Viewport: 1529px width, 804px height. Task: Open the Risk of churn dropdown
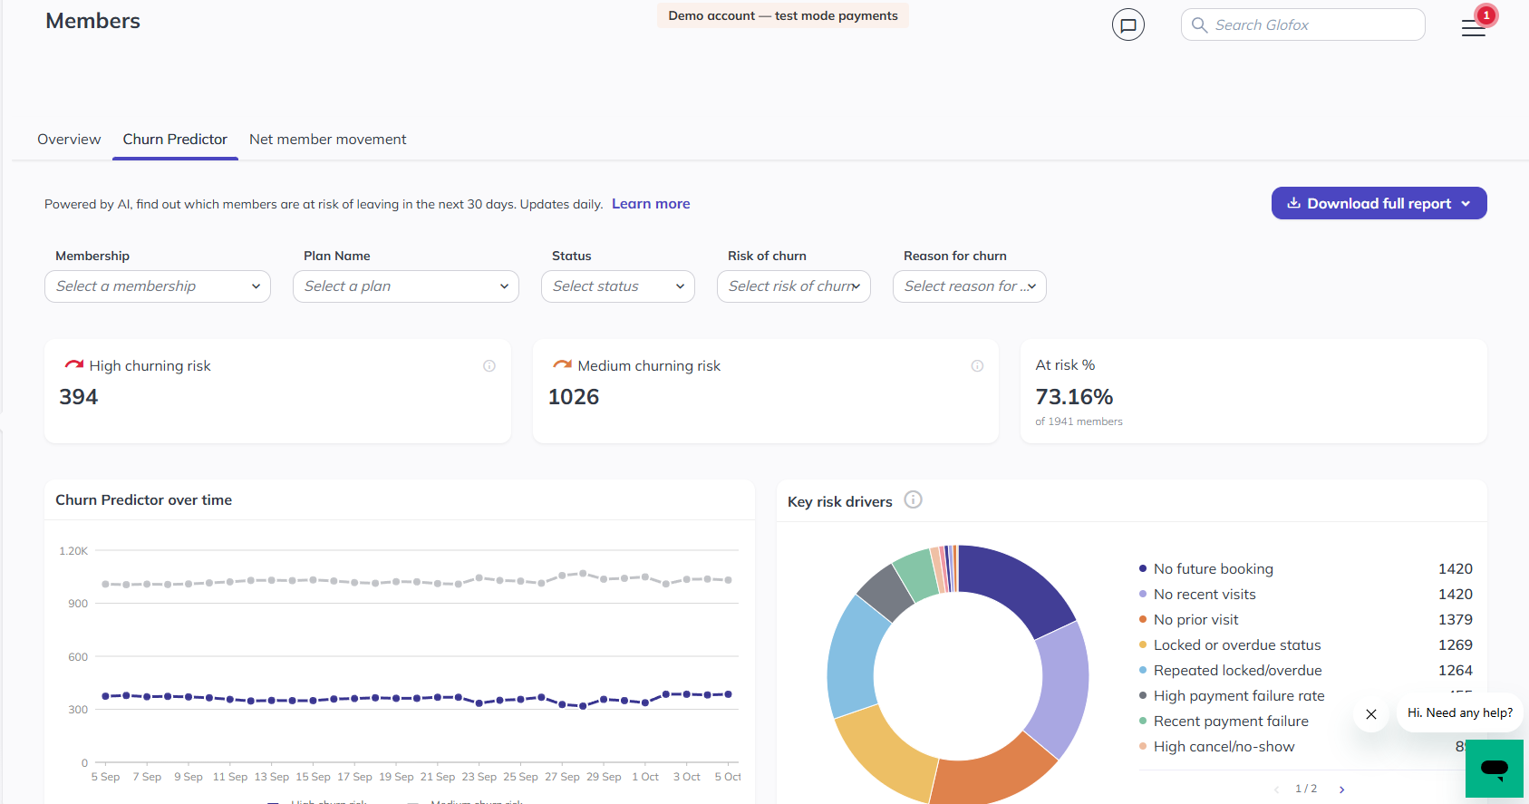794,286
